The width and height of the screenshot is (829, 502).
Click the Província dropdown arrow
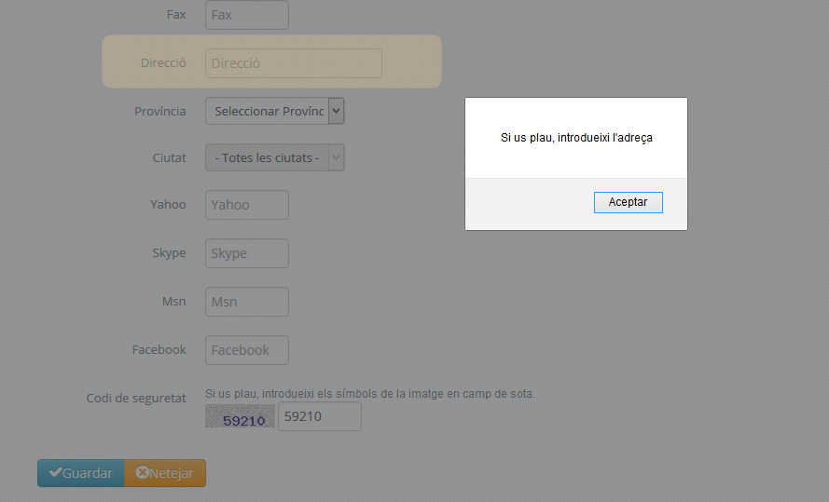337,111
